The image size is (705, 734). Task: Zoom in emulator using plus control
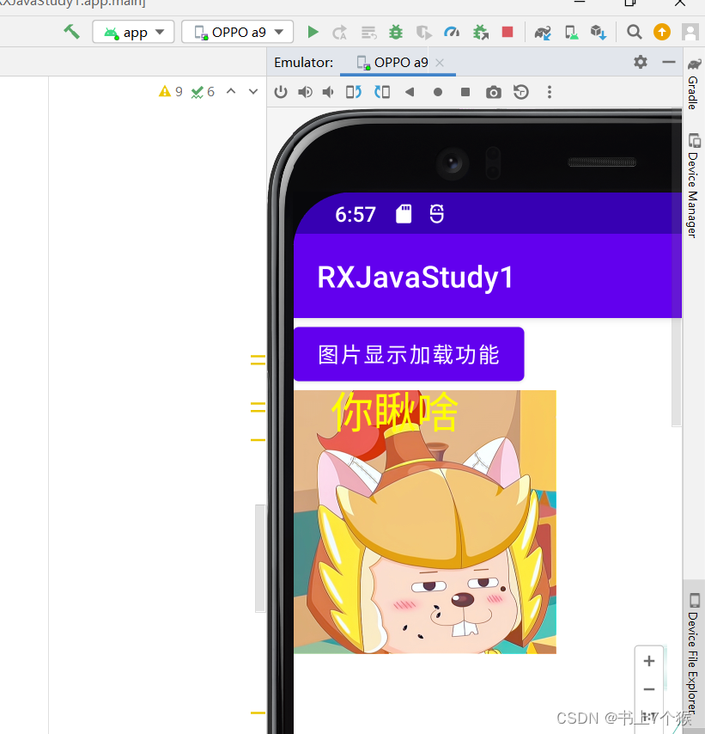(x=649, y=661)
